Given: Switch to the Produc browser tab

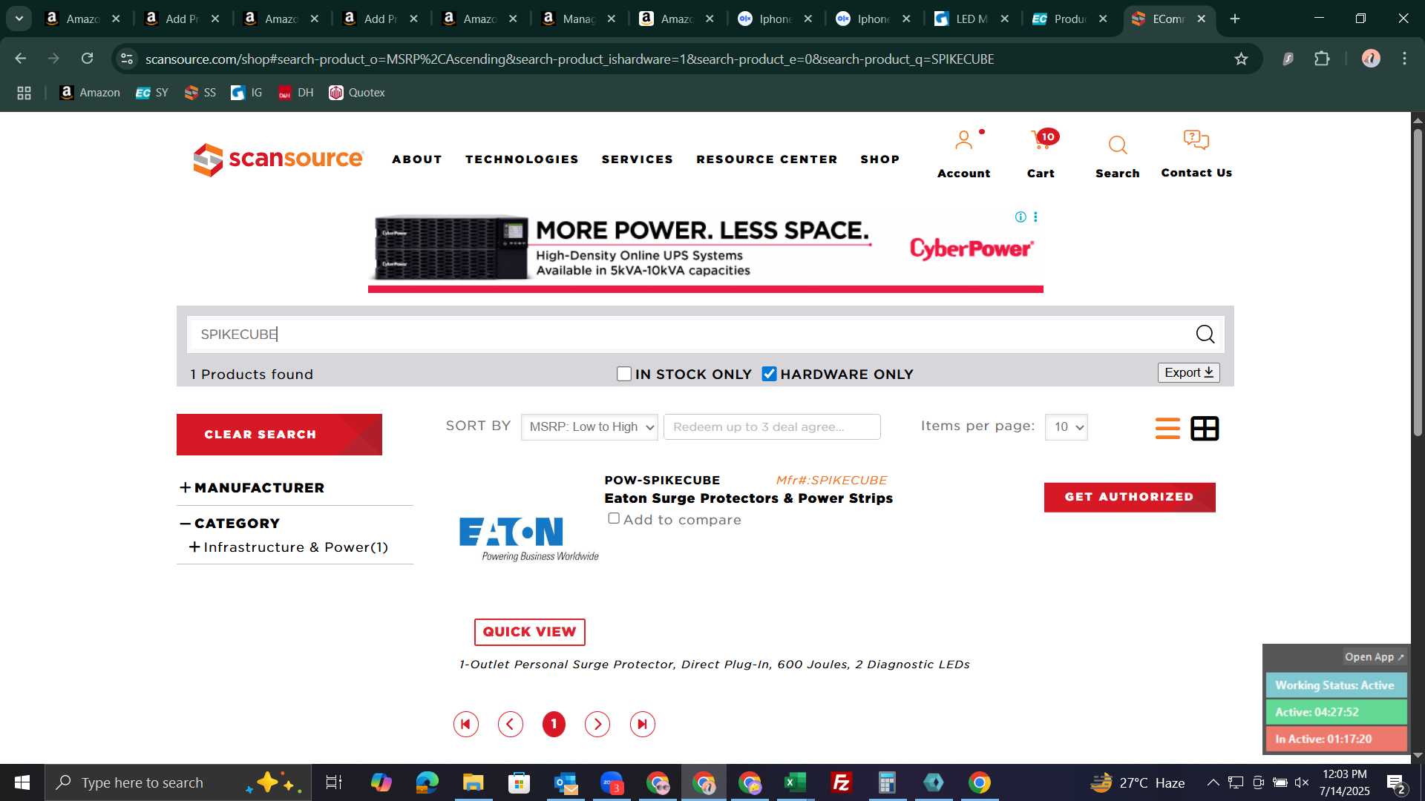Looking at the screenshot, I should (x=1071, y=19).
